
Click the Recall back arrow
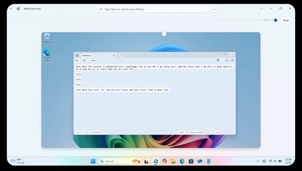[x=11, y=8]
